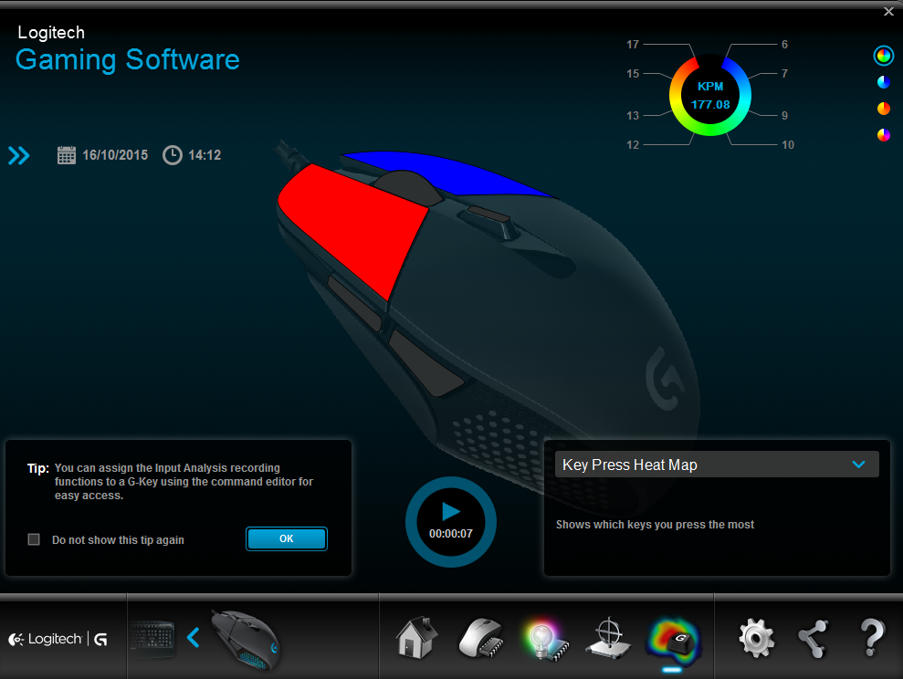Image resolution: width=903 pixels, height=679 pixels.
Task: Open the customize mouse buttons icon
Action: click(x=480, y=636)
